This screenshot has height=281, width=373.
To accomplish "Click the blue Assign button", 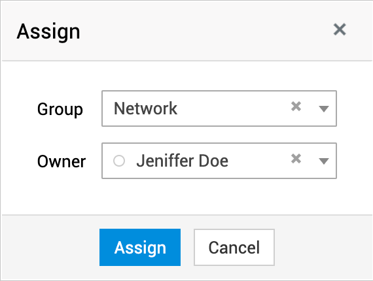I will pos(140,247).
